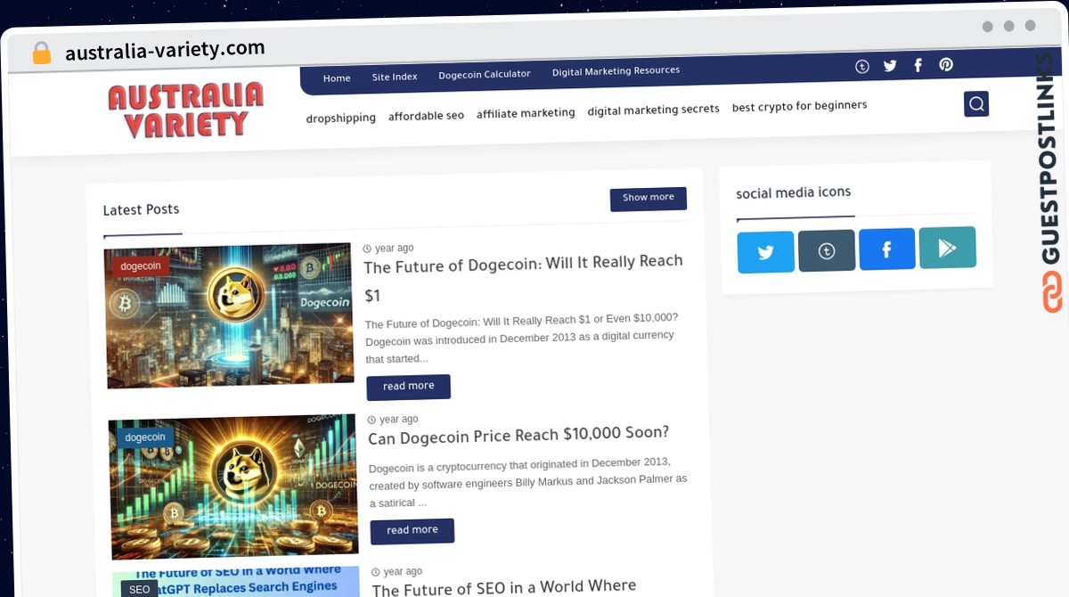Click the 'year ago' date on first post
This screenshot has height=597, width=1069.
(388, 249)
